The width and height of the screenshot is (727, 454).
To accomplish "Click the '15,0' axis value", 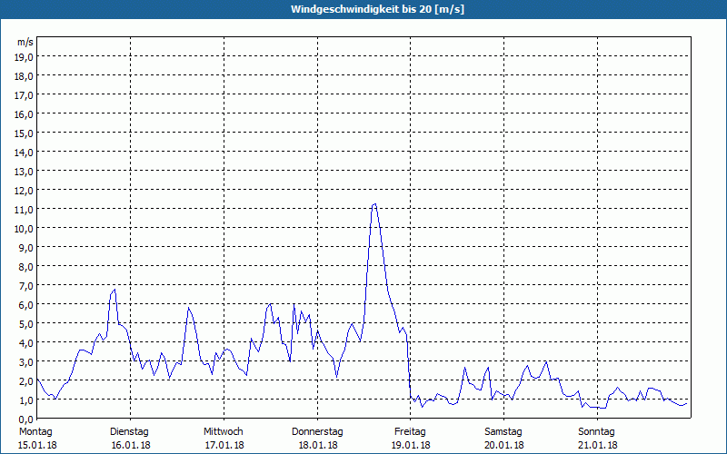I will tap(24, 133).
